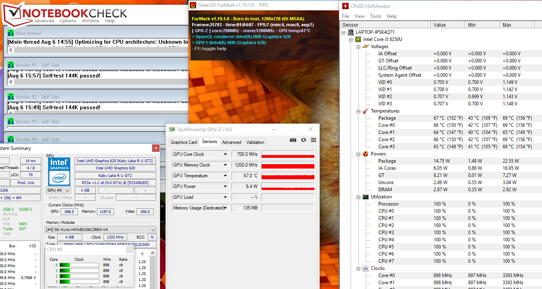Open the GPU Core Clock sensor dropdown

pos(225,154)
